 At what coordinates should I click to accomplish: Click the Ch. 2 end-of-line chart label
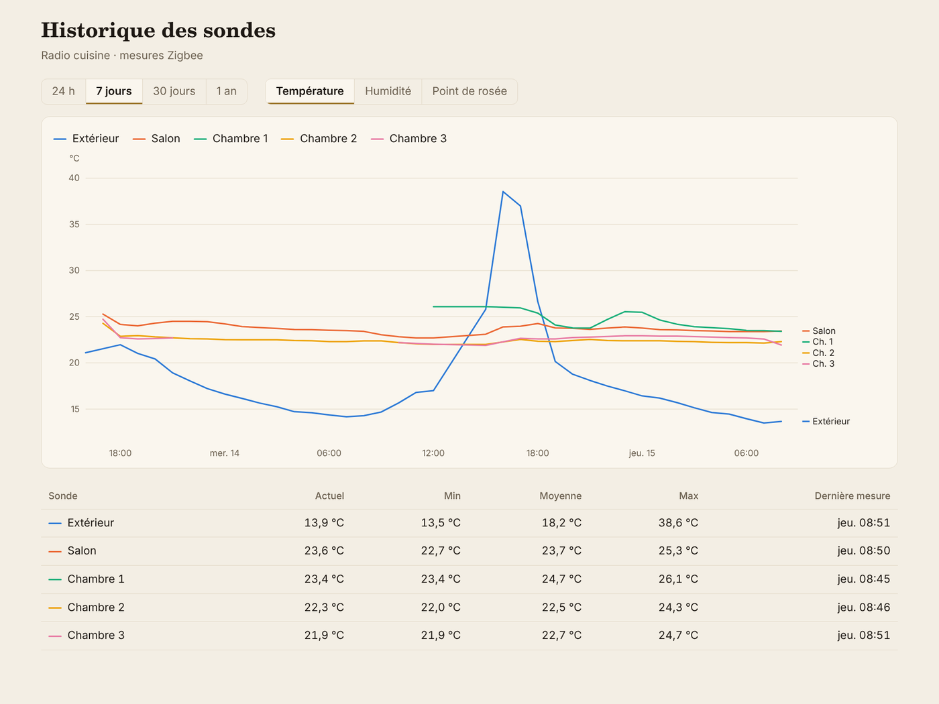818,353
